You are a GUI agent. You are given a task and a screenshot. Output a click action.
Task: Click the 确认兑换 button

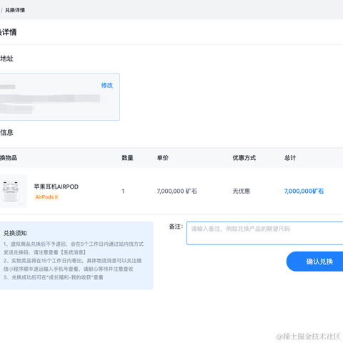[314, 262]
